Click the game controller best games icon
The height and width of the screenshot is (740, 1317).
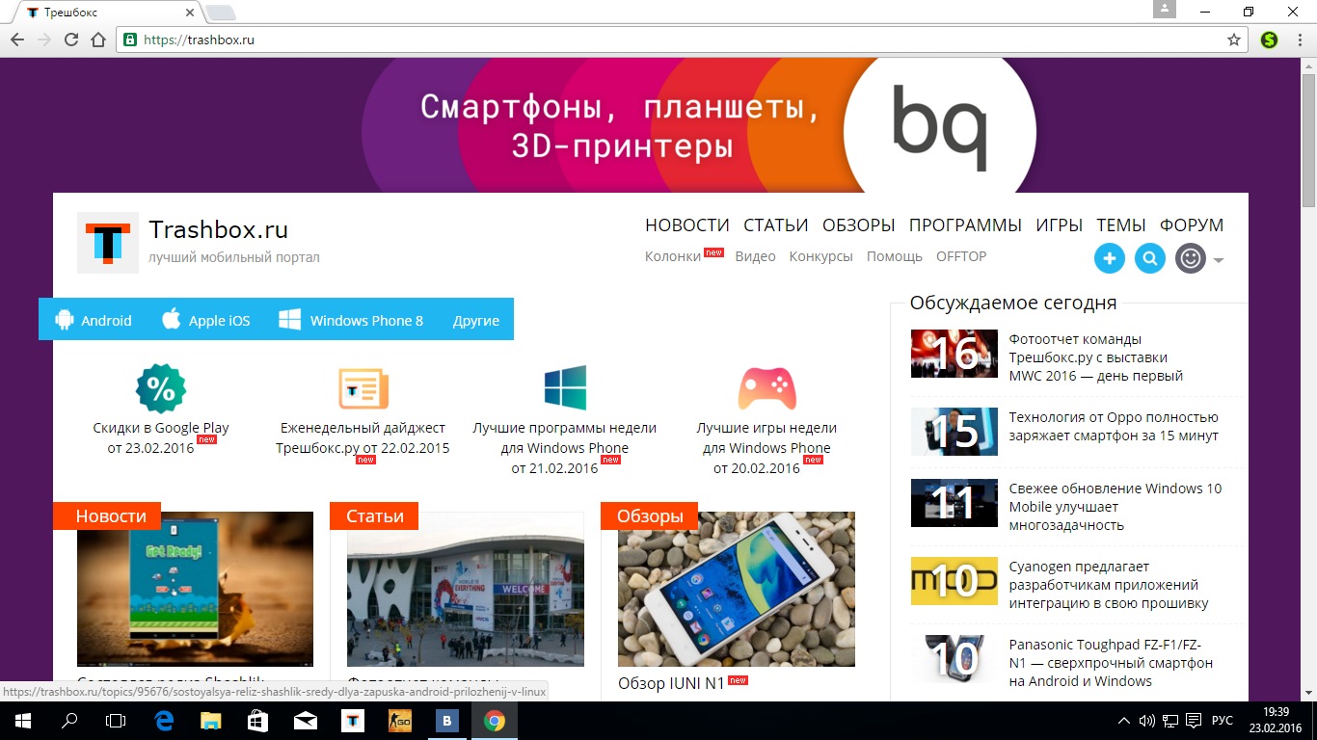pyautogui.click(x=766, y=388)
